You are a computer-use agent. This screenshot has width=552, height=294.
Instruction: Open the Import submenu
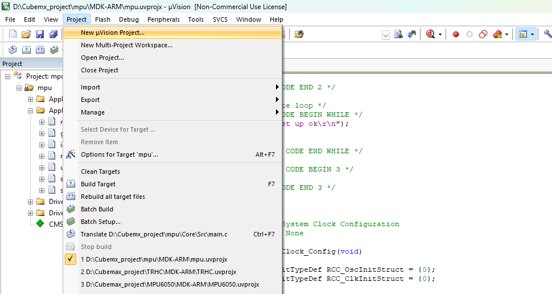point(173,87)
